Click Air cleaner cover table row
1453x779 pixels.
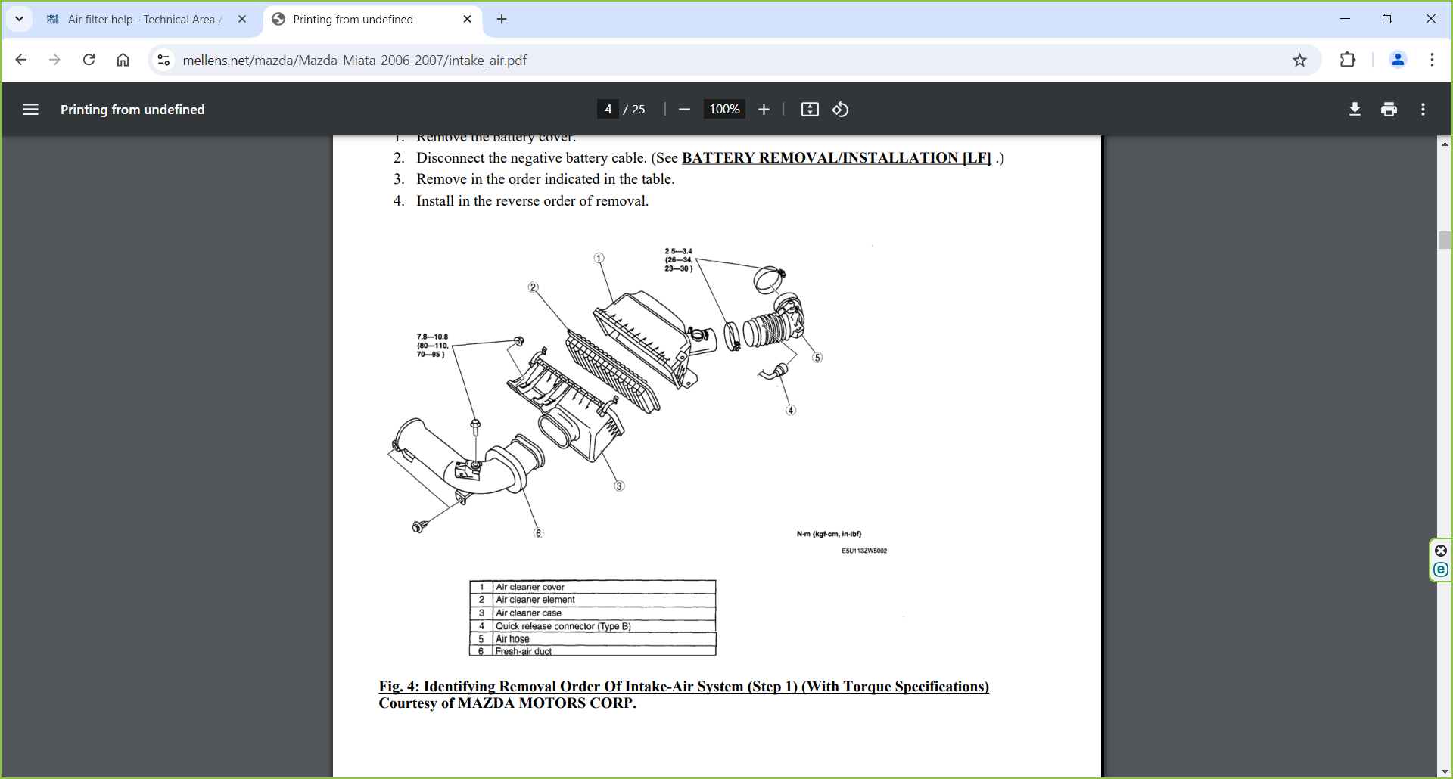coord(593,587)
